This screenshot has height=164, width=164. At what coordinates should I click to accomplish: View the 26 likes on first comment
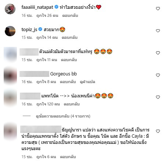(47, 15)
